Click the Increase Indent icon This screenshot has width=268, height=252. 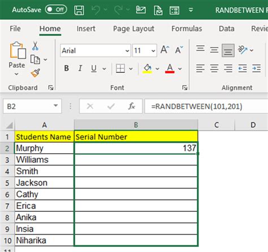(x=257, y=68)
